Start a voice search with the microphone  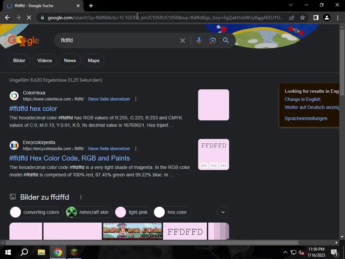point(199,40)
